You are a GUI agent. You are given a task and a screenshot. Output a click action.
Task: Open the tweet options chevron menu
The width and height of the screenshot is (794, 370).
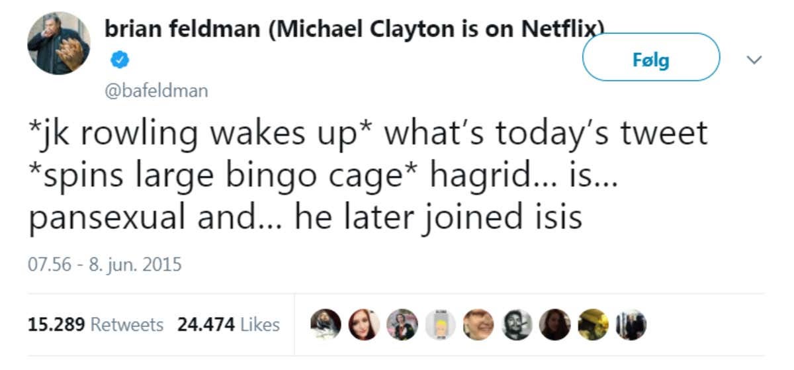tap(754, 60)
